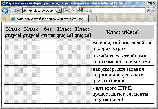The image size is (158, 109).
Task: Click the page icon in the address bar
Action: 25,10
